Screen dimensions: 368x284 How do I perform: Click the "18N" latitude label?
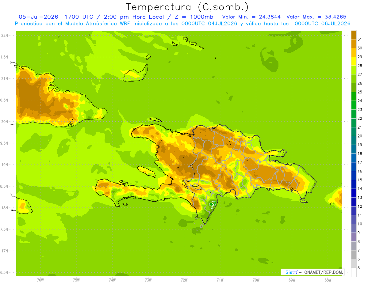(x=5, y=208)
